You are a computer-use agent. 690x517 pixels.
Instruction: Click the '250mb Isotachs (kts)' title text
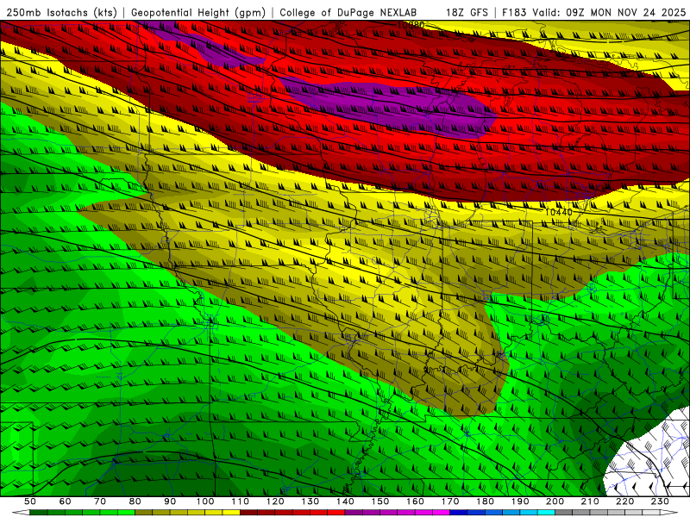(62, 13)
